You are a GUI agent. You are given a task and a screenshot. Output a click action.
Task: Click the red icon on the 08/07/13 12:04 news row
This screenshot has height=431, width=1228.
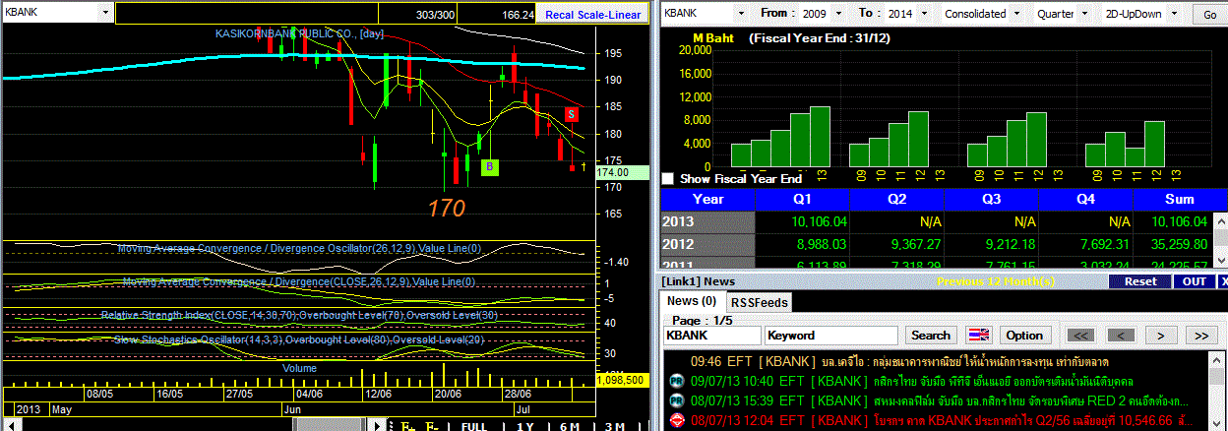tap(677, 420)
